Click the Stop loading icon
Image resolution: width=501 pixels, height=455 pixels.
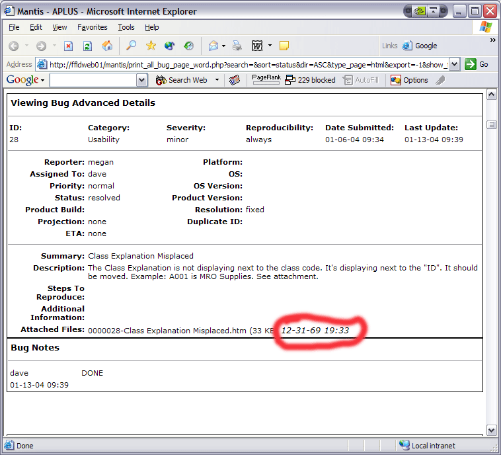pos(68,46)
